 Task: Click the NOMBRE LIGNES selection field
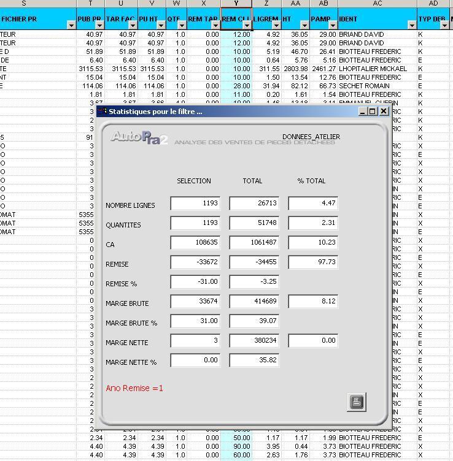195,204
